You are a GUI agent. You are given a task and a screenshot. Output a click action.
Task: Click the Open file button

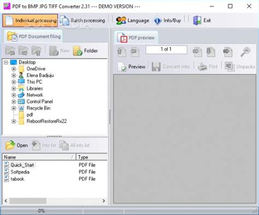point(17,145)
